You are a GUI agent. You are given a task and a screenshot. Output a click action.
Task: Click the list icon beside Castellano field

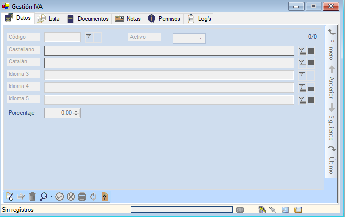coord(311,50)
